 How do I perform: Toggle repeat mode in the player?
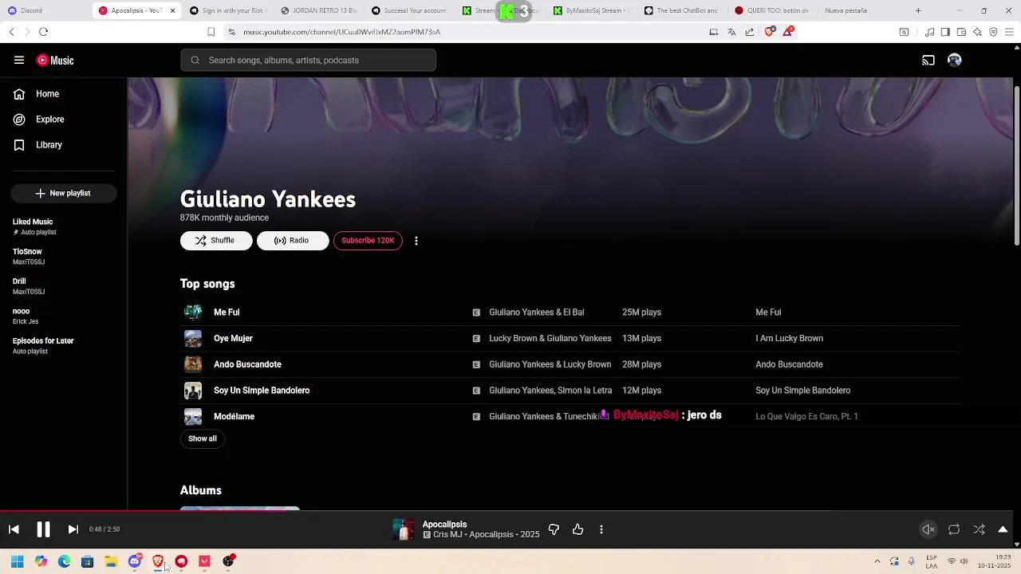(x=954, y=529)
